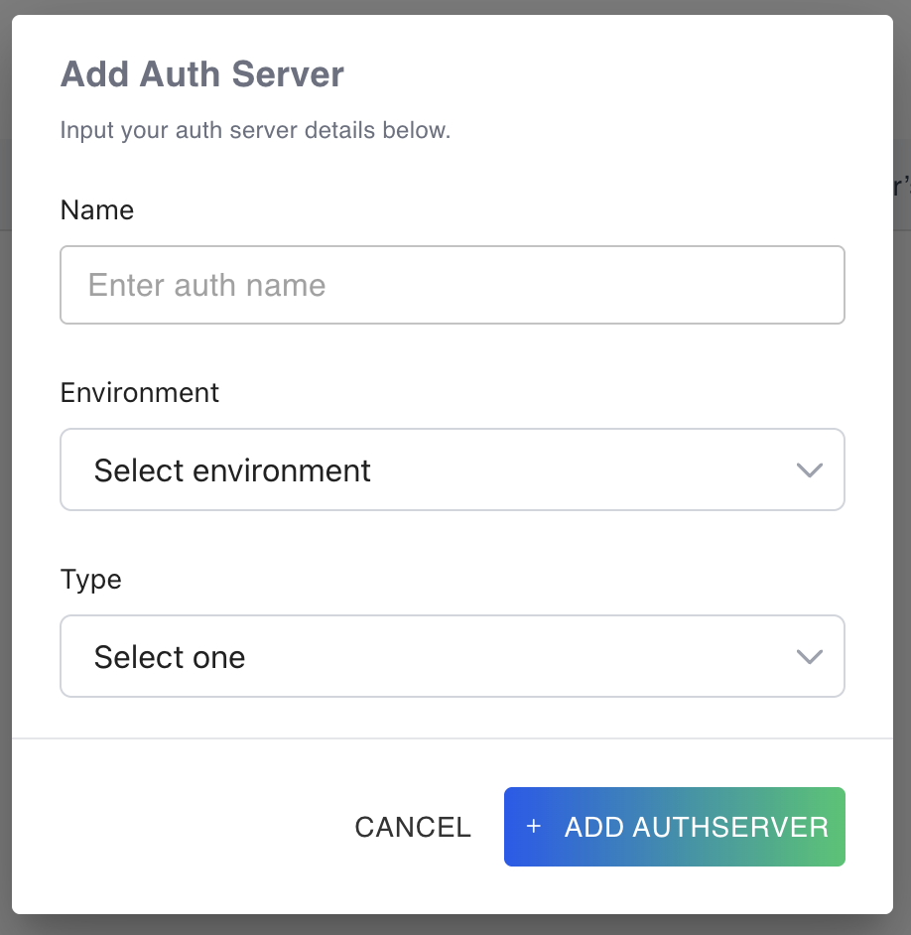Click the "Add Auth Server" dialog heading
This screenshot has width=911, height=935.
coord(202,74)
